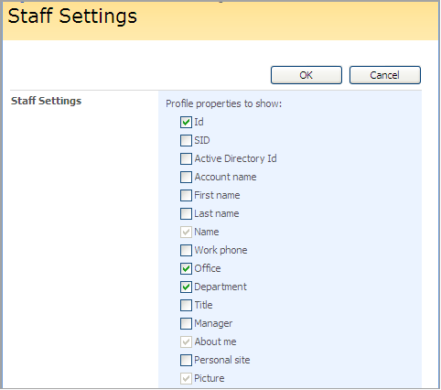The image size is (441, 390).
Task: Click the disabled About me checkbox
Action: (x=186, y=342)
